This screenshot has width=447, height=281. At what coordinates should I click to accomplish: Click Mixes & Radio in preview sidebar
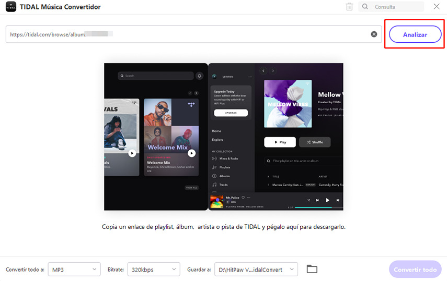click(x=225, y=158)
